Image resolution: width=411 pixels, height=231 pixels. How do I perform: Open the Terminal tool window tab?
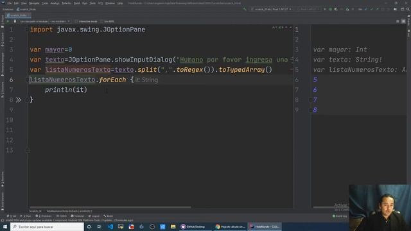[x=77, y=216]
